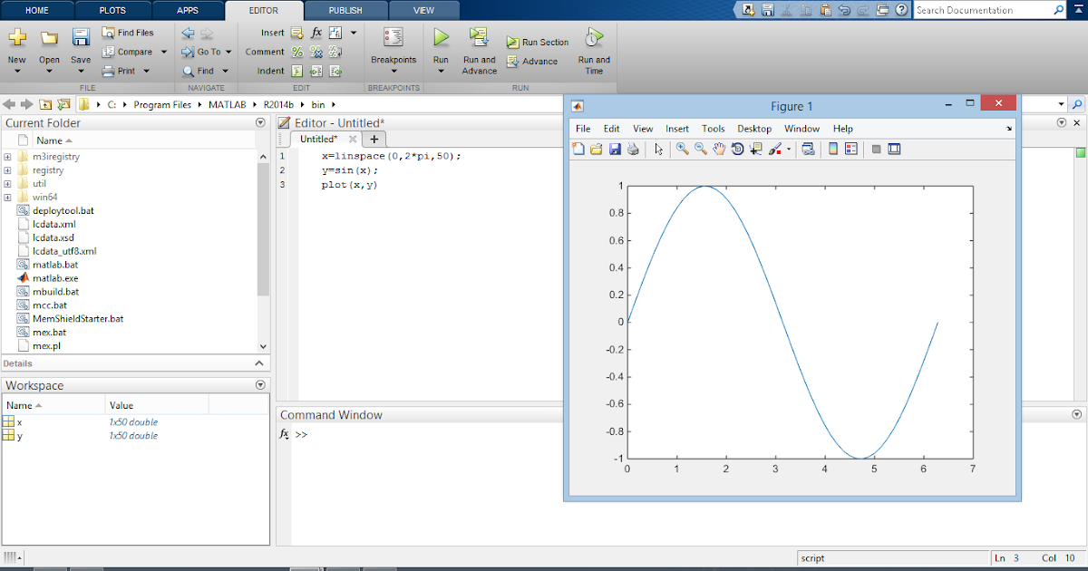Switch to the APPS tab
Screen dimensions: 1088x571
(x=187, y=10)
